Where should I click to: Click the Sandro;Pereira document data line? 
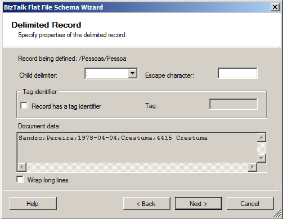(x=113, y=138)
